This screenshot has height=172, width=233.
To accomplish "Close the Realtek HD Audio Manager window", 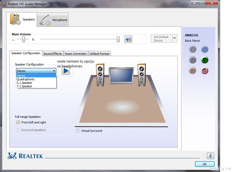I will coord(212,3).
